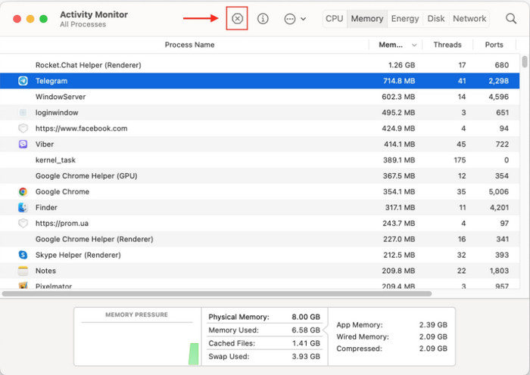Click the Google Chrome app icon
The image size is (530, 375).
(x=23, y=192)
